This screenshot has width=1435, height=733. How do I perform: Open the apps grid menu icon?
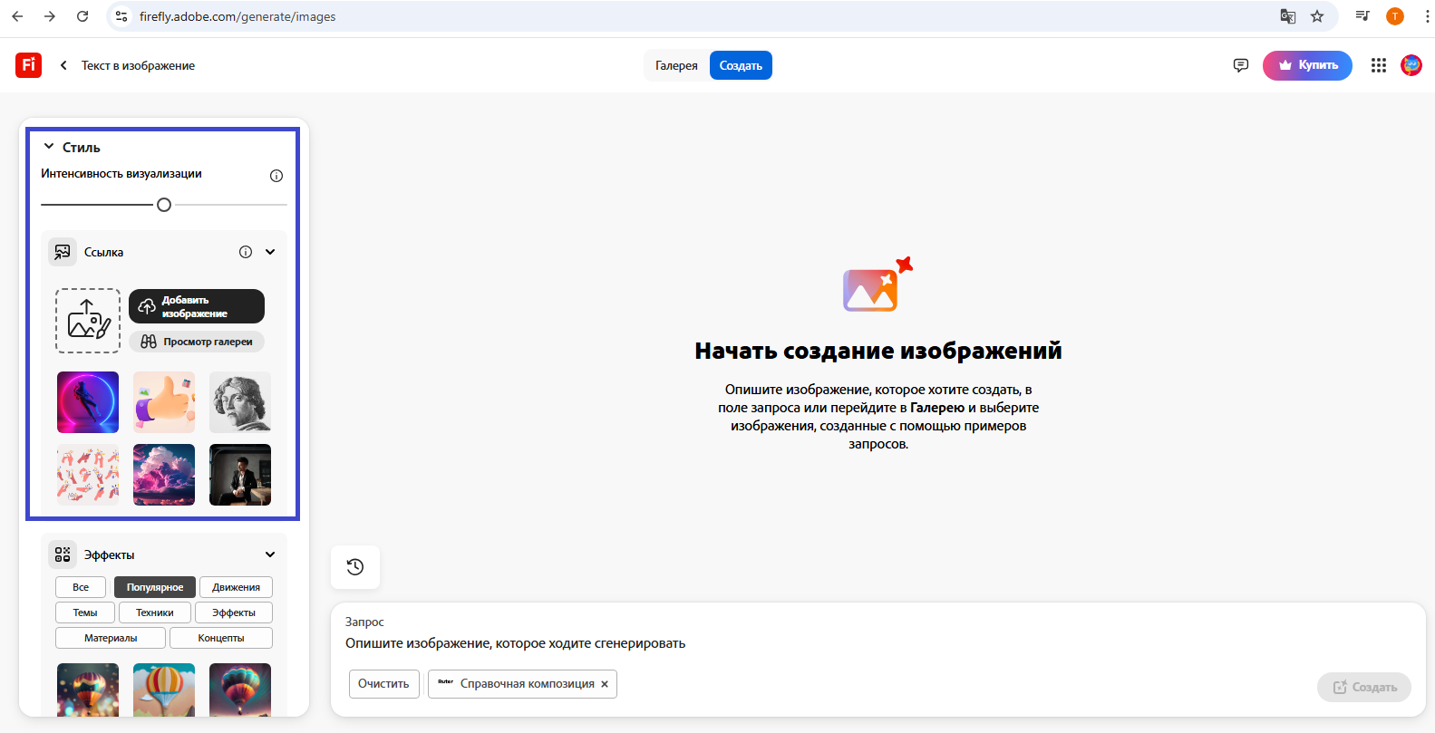pos(1379,65)
